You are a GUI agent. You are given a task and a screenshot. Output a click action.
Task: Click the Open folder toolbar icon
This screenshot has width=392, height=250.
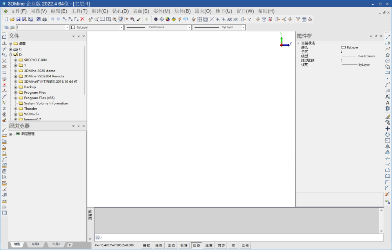(13, 19)
